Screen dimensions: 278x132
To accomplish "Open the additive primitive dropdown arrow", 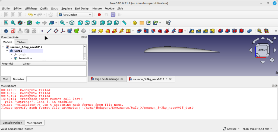I will pos(133,31).
